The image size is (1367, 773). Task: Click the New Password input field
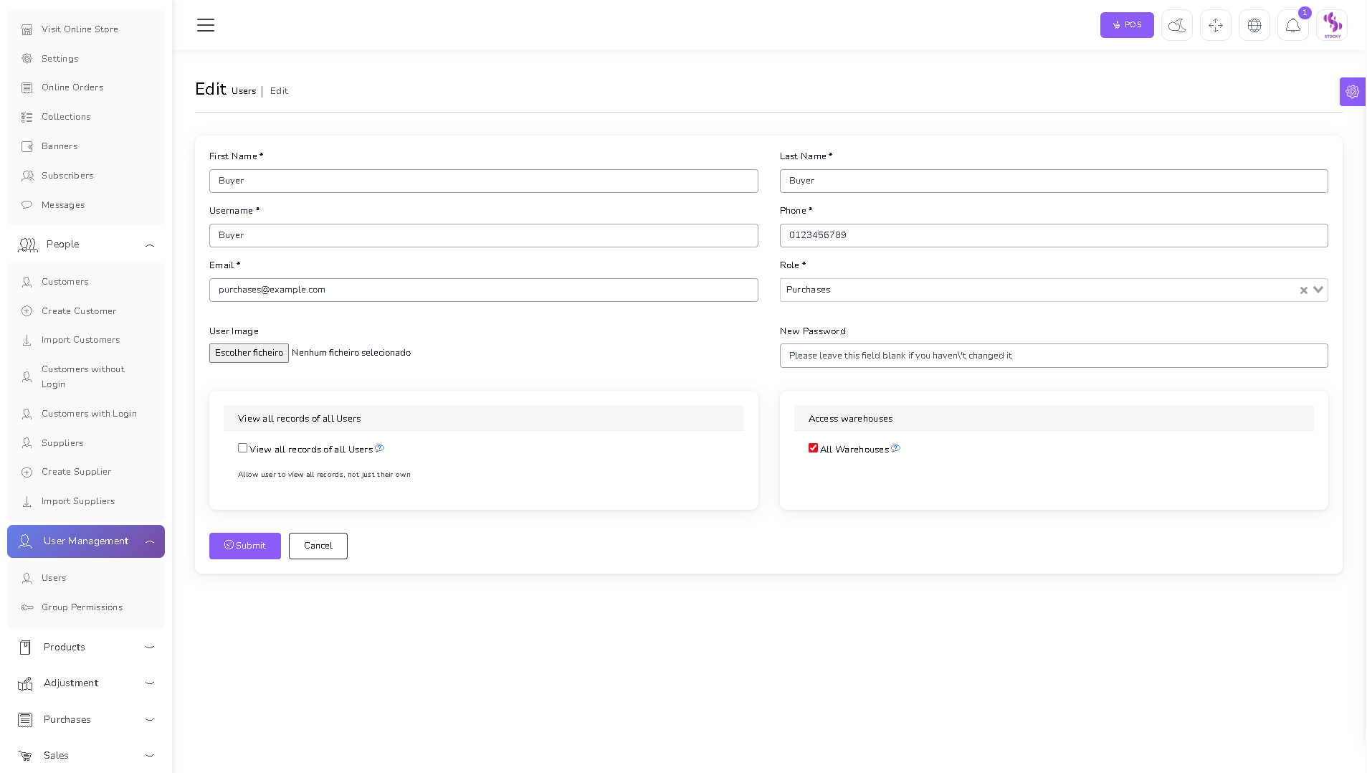pos(1053,356)
